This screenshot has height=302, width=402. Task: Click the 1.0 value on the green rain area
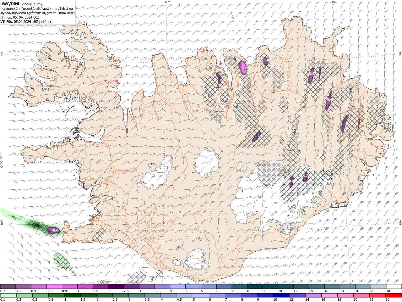36,226
